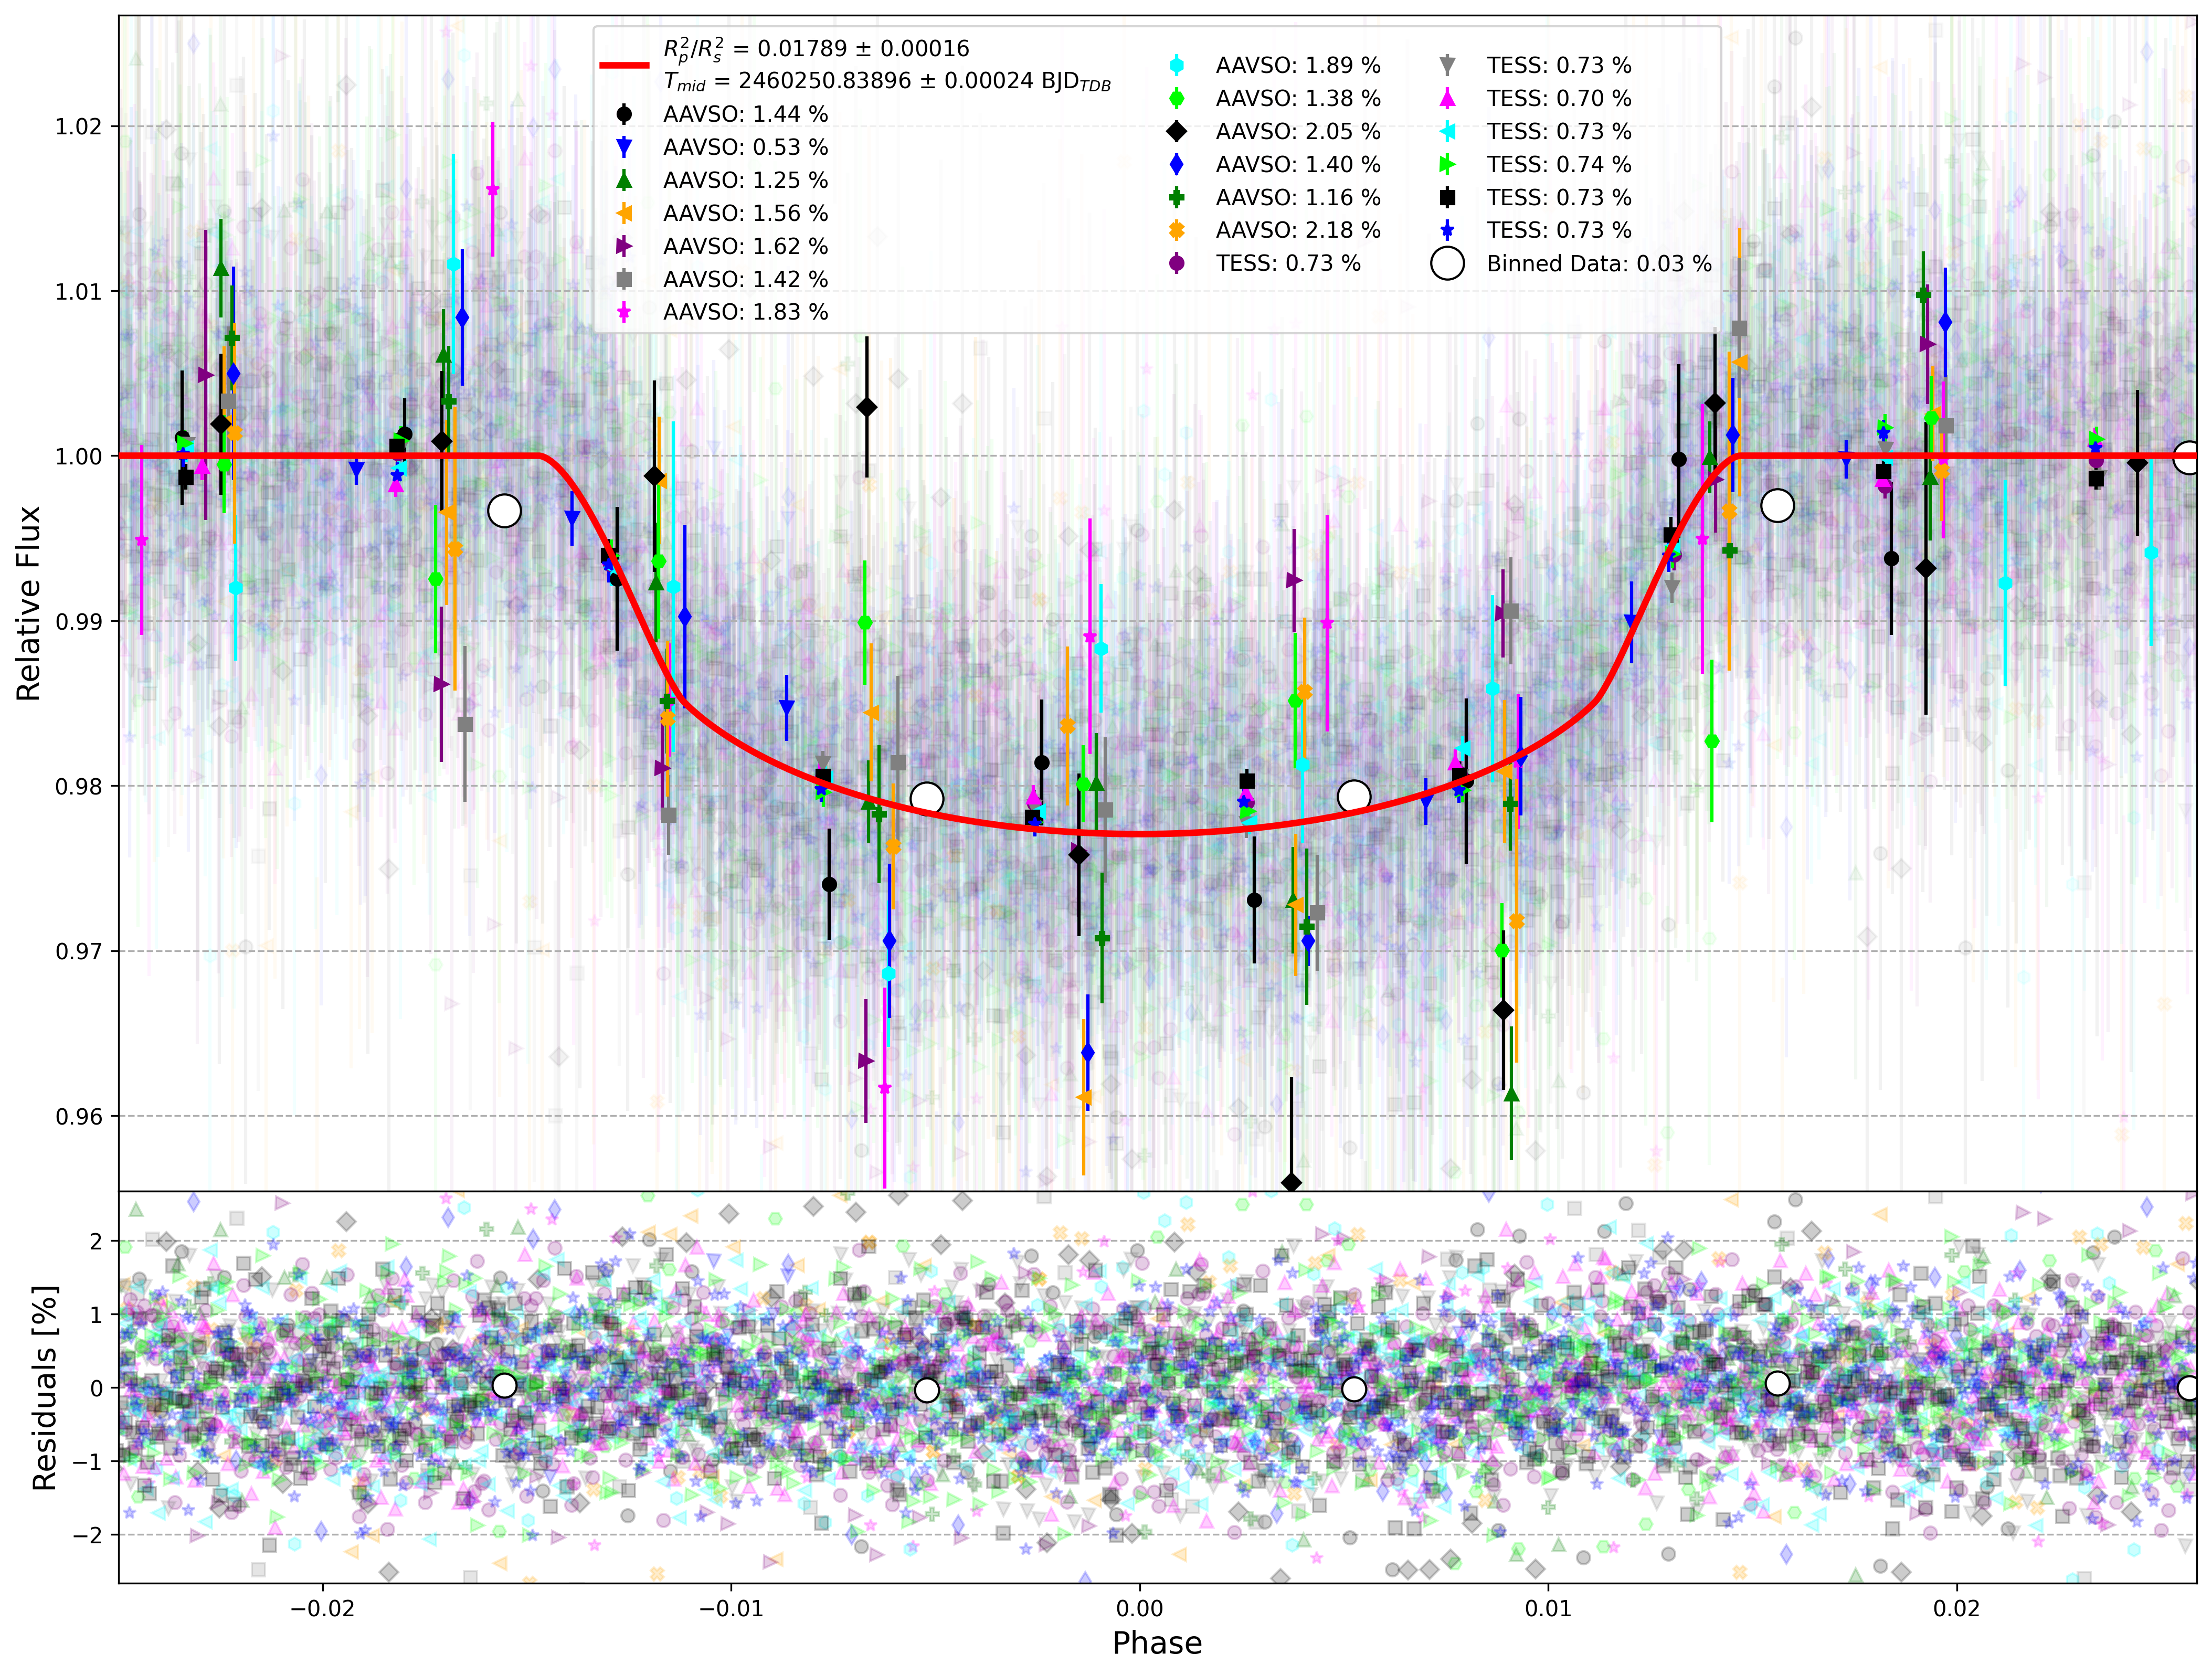Click binned flux point near phase 0.005
The width and height of the screenshot is (2212, 1675).
[x=1354, y=796]
